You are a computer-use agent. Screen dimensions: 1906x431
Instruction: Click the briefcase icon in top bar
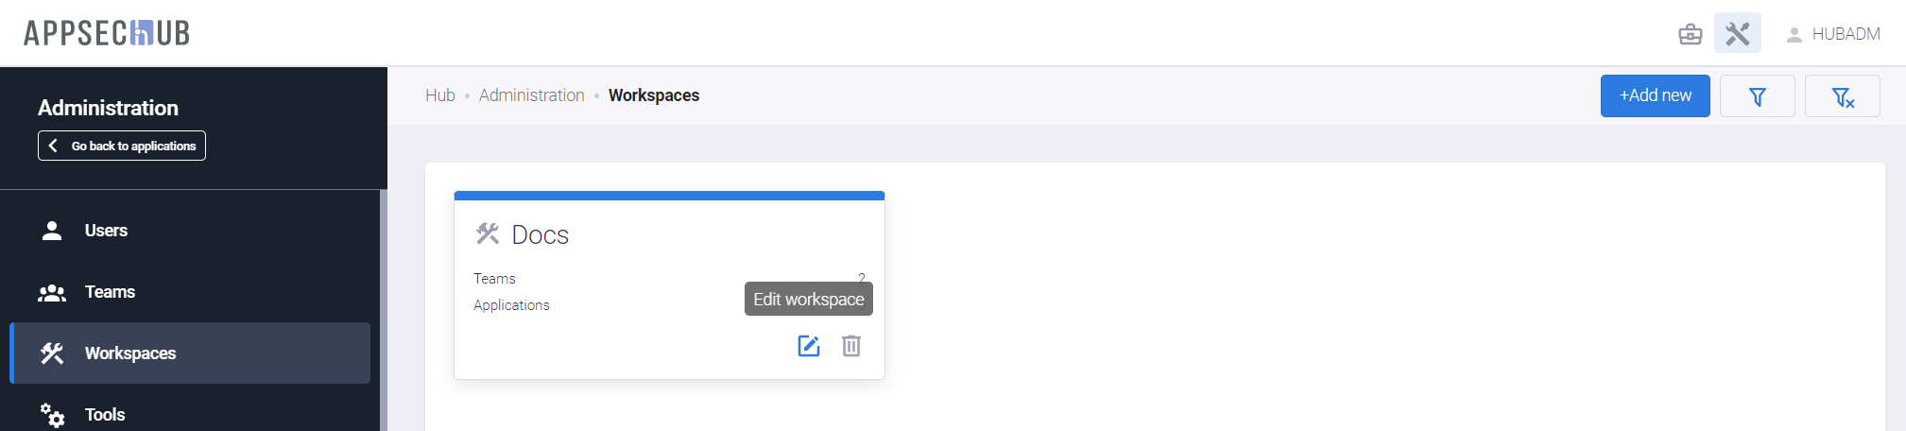tap(1690, 34)
